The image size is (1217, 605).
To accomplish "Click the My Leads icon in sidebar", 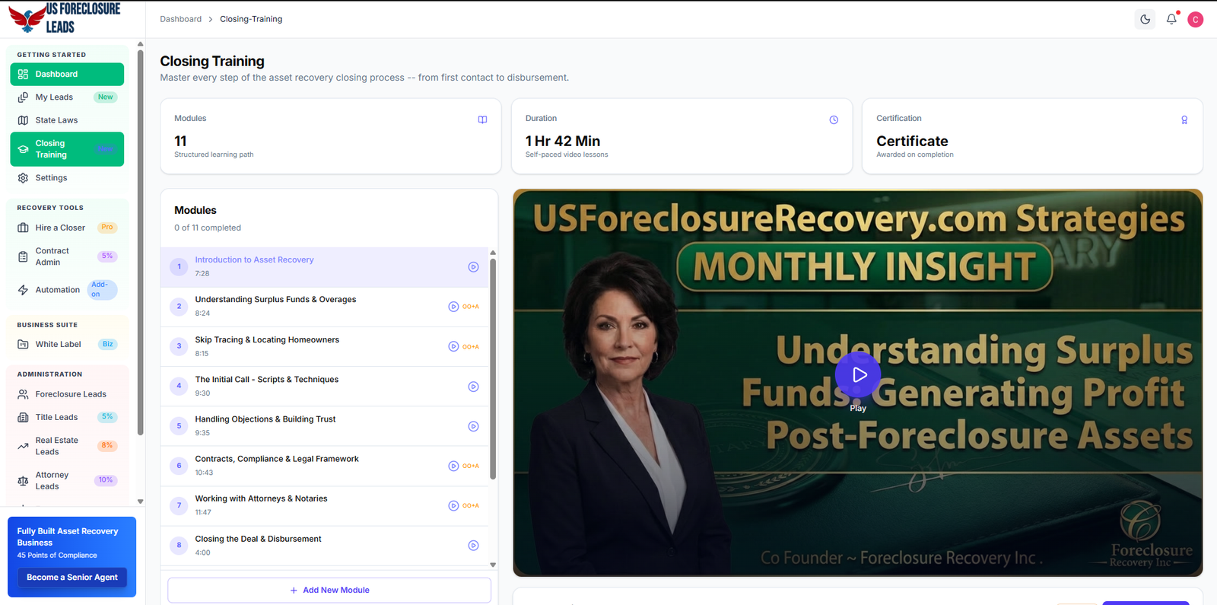I will (23, 97).
